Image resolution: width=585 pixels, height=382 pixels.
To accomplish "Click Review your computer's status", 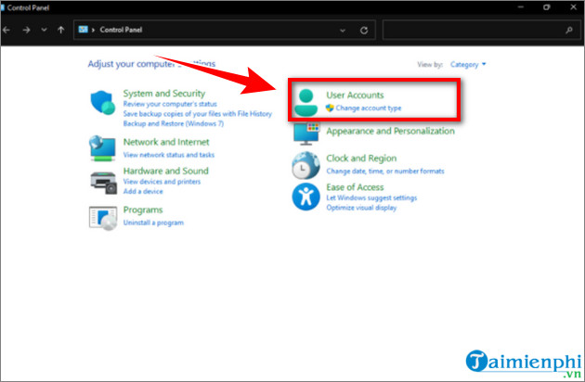I will (170, 104).
